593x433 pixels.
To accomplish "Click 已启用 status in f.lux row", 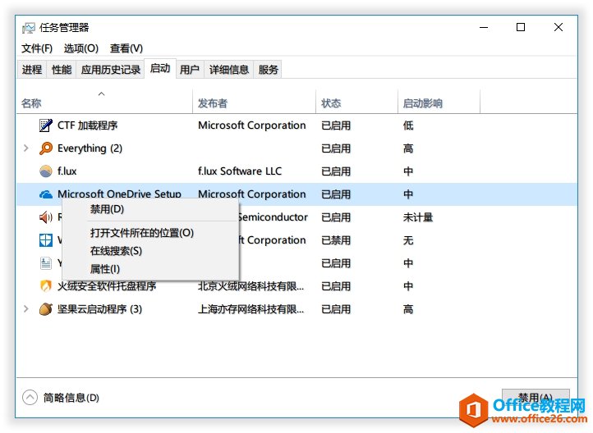I will click(336, 171).
